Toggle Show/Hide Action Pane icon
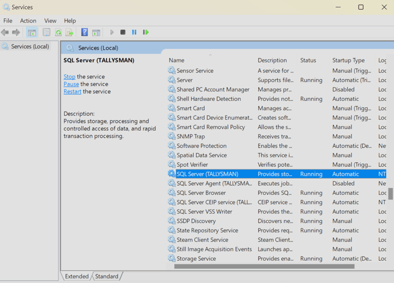 [96, 32]
